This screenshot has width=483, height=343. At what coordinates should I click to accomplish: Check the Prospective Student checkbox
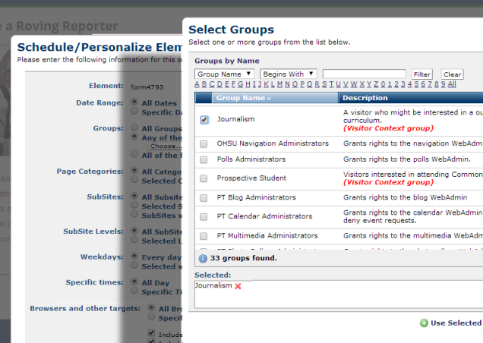click(x=204, y=178)
